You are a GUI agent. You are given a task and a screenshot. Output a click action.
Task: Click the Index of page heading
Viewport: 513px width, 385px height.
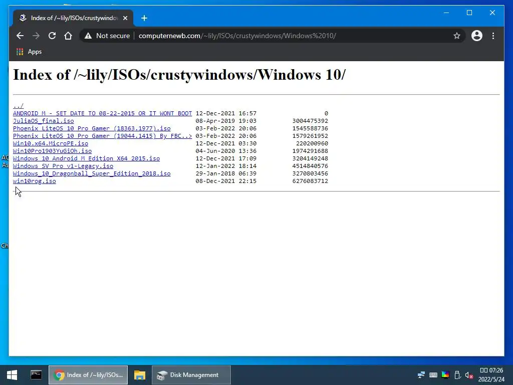point(179,75)
